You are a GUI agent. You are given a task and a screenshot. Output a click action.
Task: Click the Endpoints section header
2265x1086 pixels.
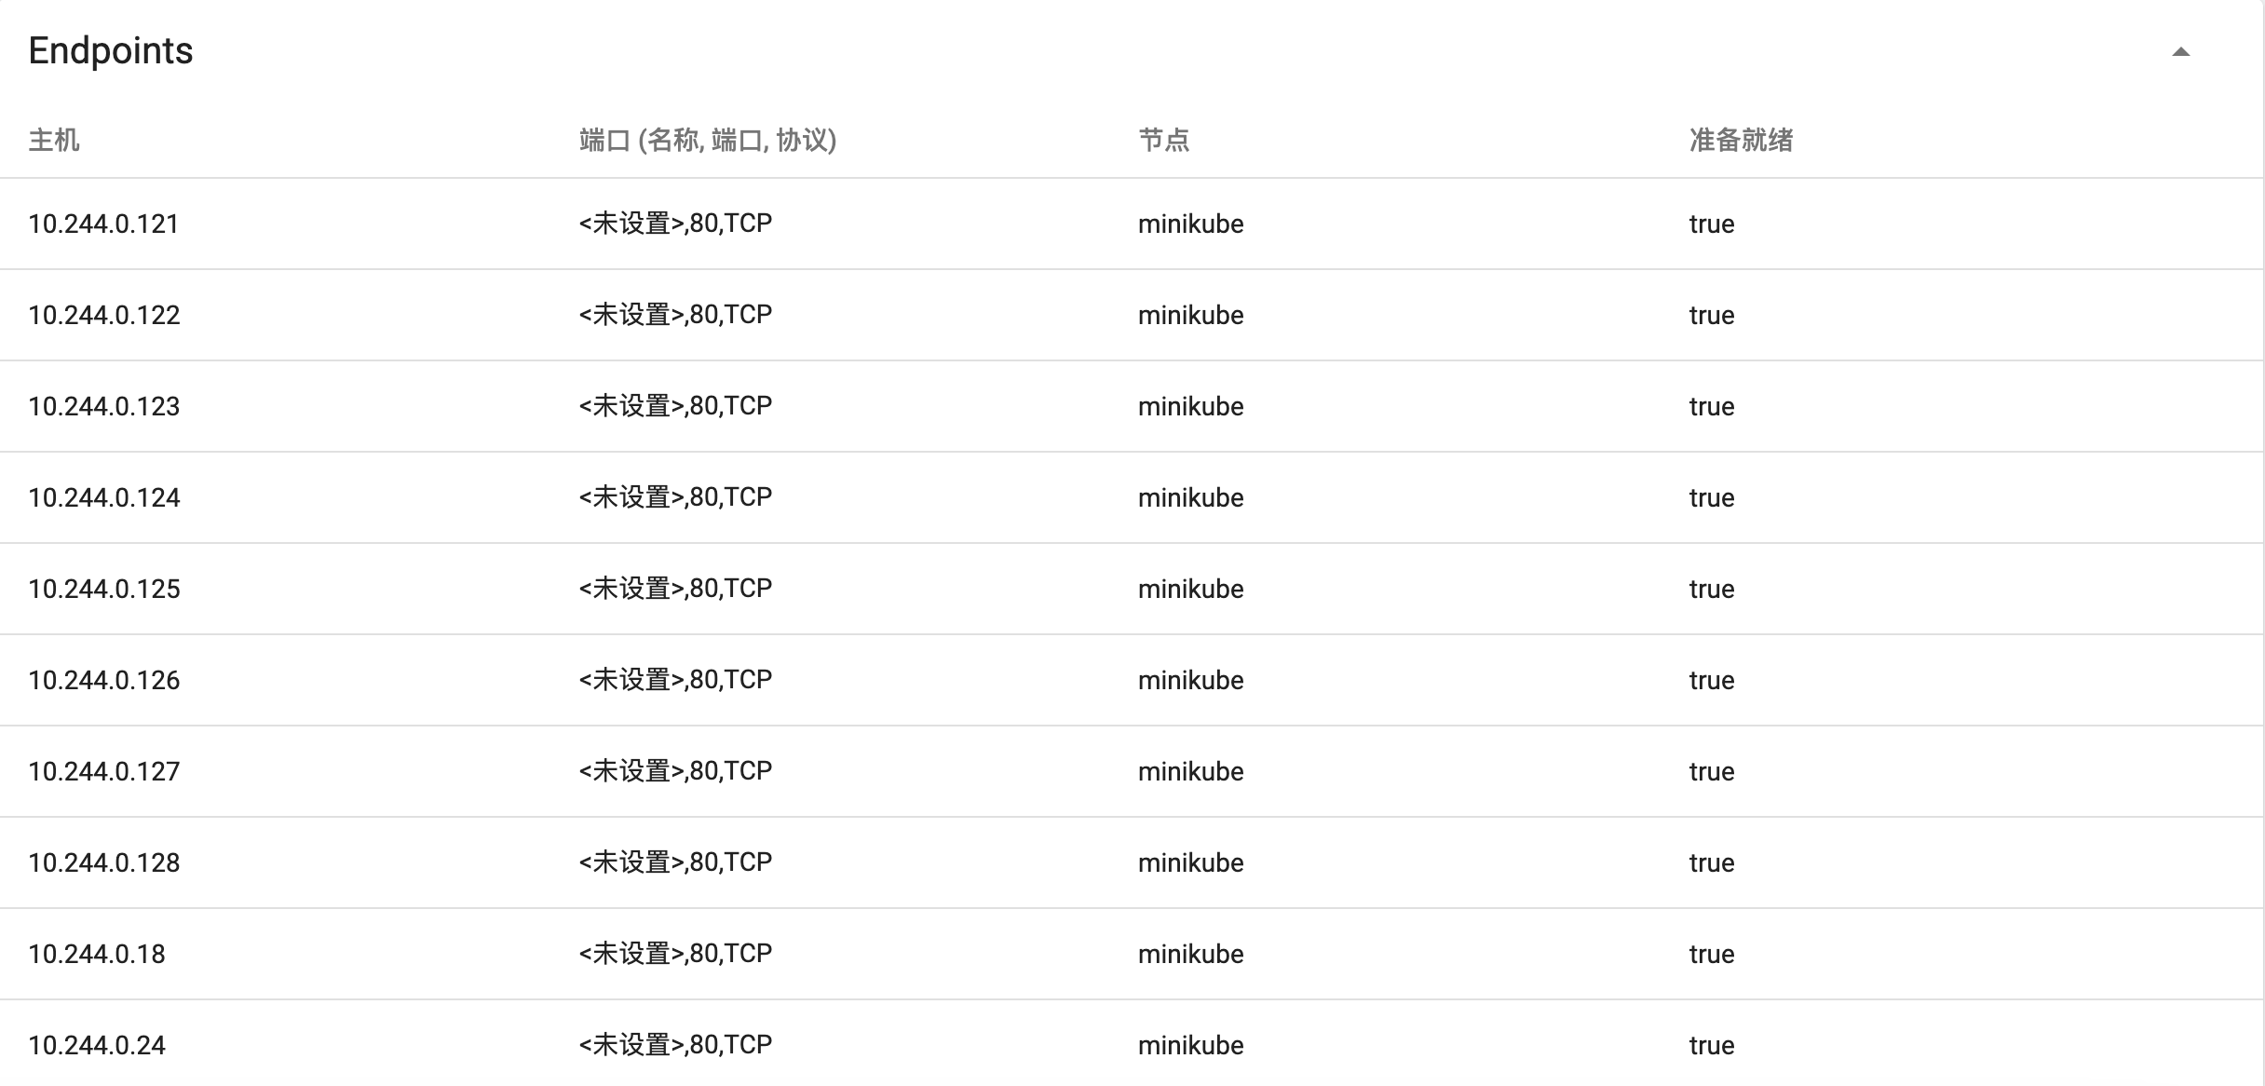(110, 51)
